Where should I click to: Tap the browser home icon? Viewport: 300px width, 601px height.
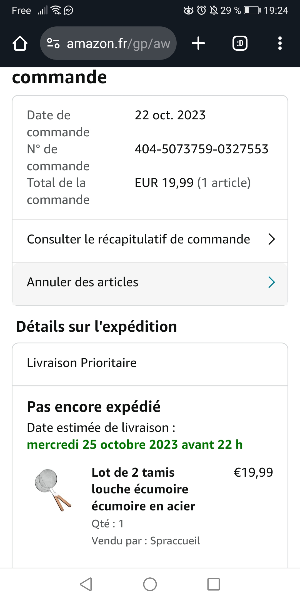click(20, 43)
